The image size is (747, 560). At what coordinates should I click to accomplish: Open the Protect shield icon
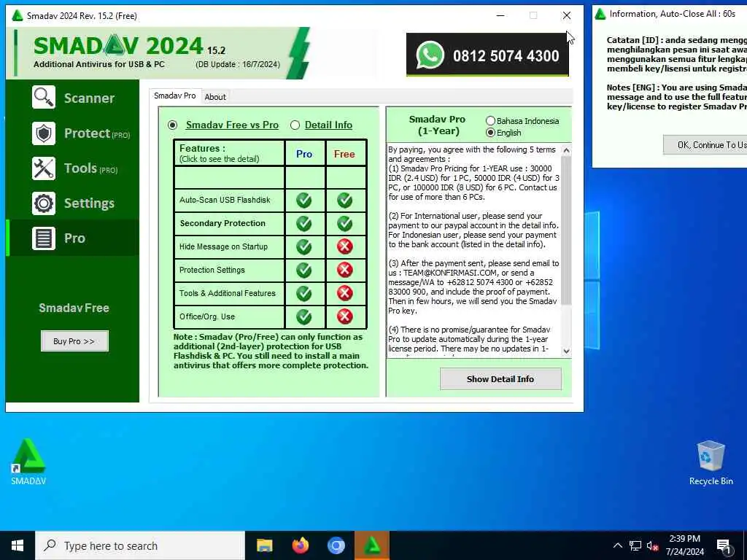coord(44,133)
